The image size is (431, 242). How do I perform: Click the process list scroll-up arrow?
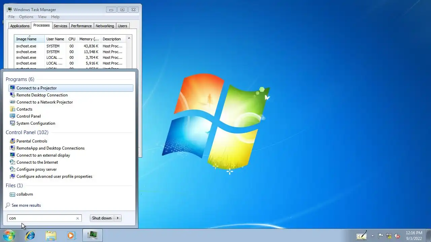[x=129, y=38]
